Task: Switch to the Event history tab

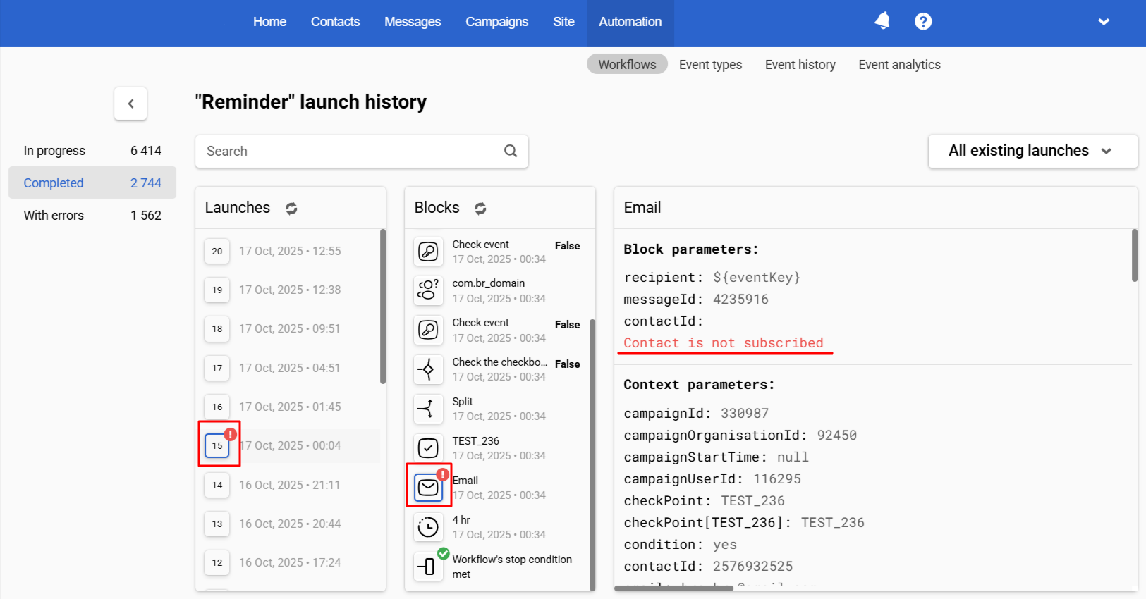Action: [x=800, y=64]
